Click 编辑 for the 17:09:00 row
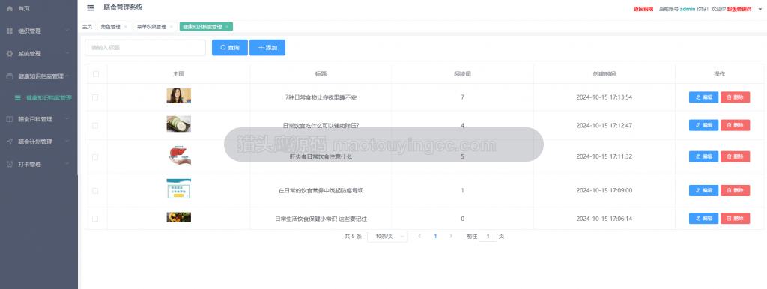This screenshot has width=767, height=289. [x=703, y=190]
